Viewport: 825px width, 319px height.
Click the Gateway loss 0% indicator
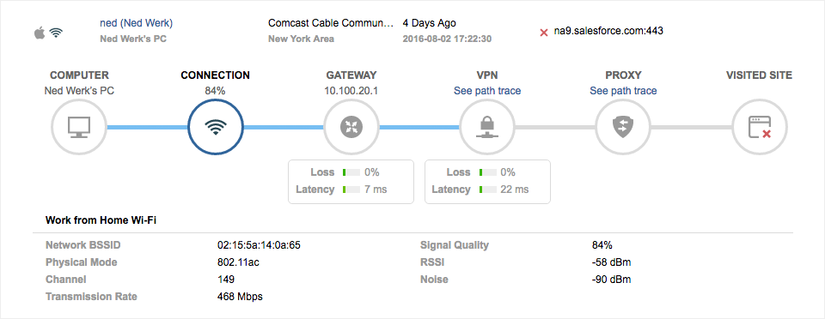(351, 172)
